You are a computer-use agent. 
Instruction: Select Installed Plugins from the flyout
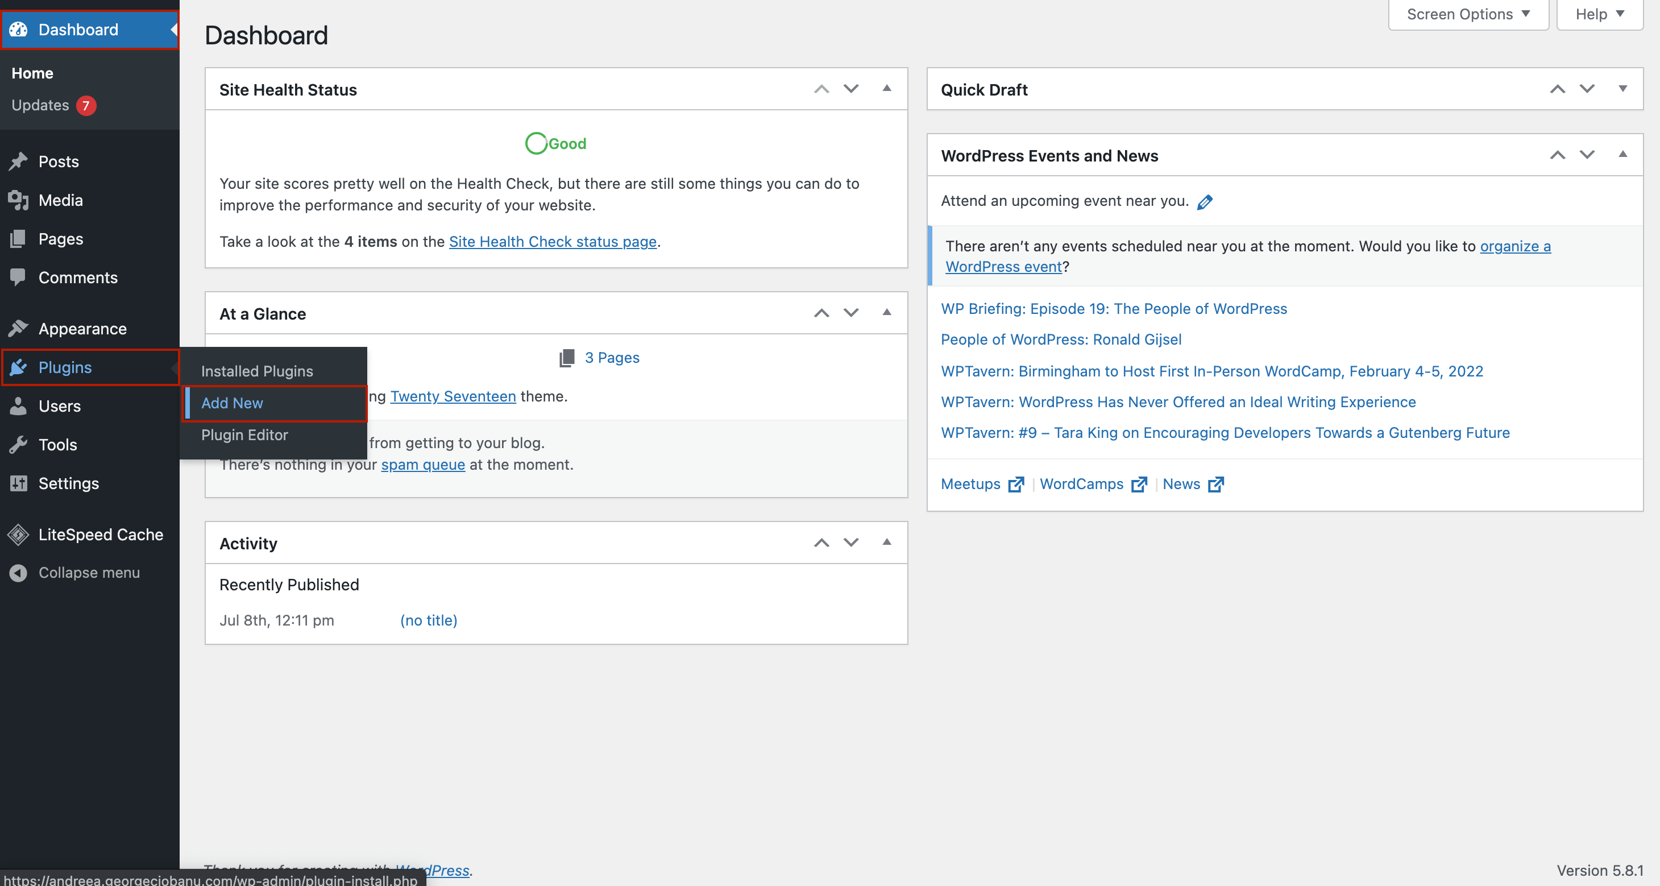tap(257, 371)
